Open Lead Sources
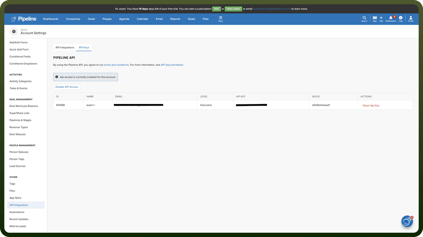423x237 pixels. (18, 166)
